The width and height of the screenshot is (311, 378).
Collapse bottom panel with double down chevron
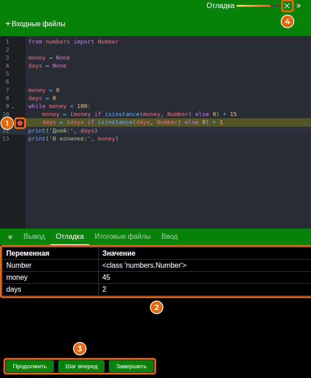10,237
